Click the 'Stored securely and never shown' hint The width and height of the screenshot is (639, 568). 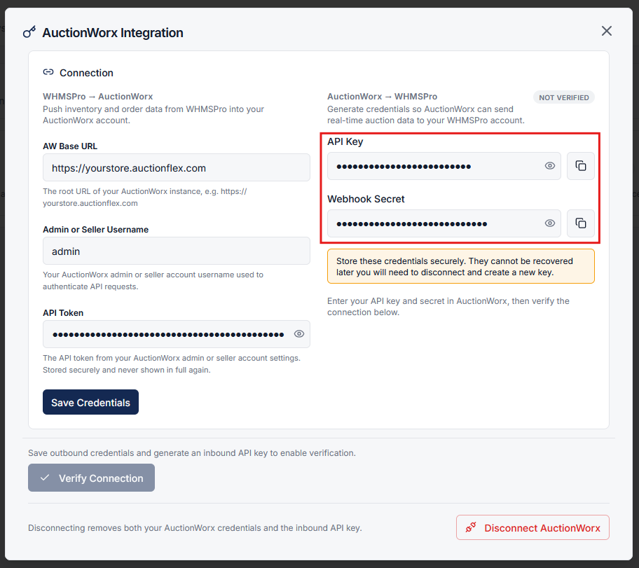point(126,370)
